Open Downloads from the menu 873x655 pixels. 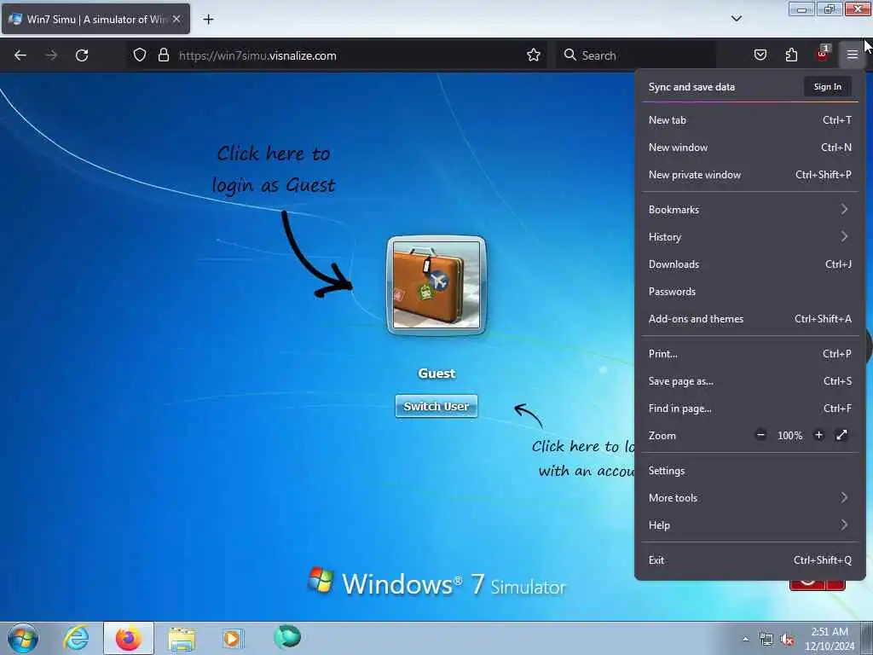click(x=750, y=264)
